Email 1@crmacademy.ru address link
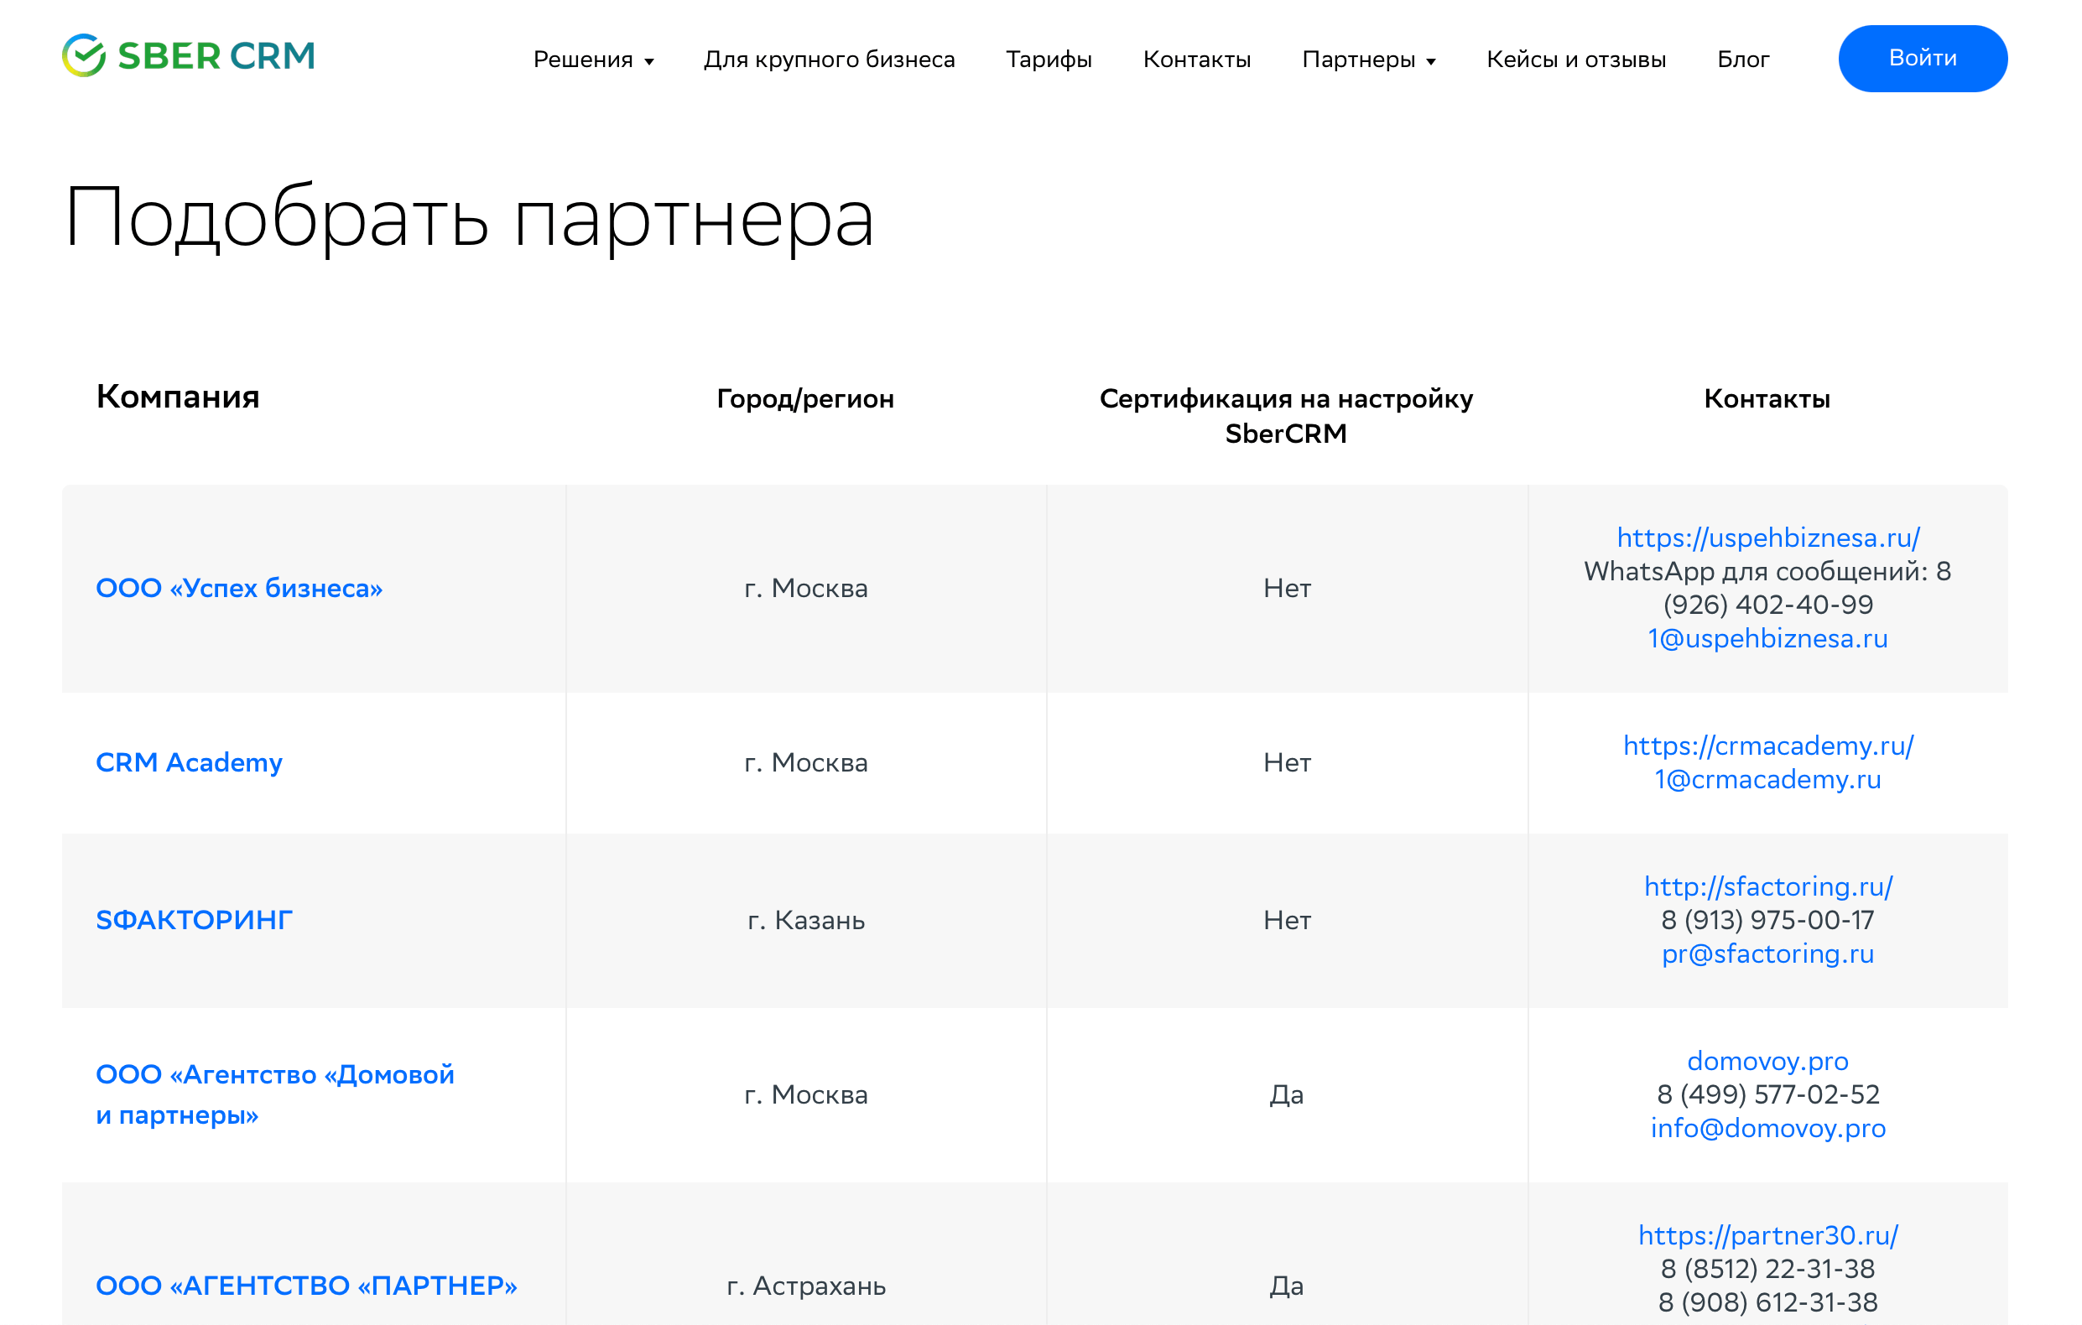Image resolution: width=2082 pixels, height=1325 pixels. (1767, 780)
